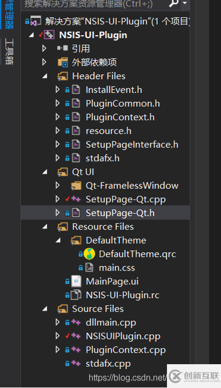
Task: Select dllmain.cpp file name
Action: (111, 323)
